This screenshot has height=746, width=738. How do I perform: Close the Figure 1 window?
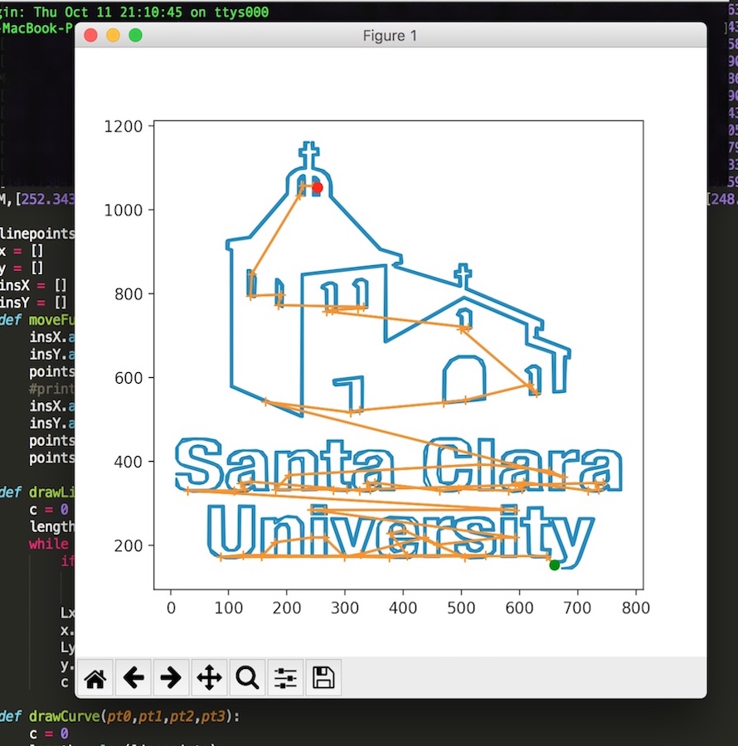click(91, 36)
